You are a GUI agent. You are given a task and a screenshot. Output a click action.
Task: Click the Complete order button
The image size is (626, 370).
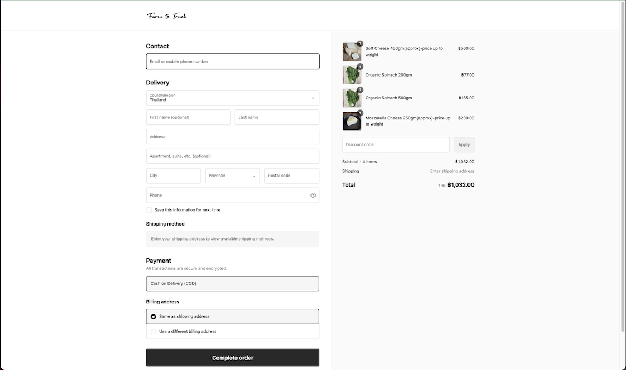point(233,358)
